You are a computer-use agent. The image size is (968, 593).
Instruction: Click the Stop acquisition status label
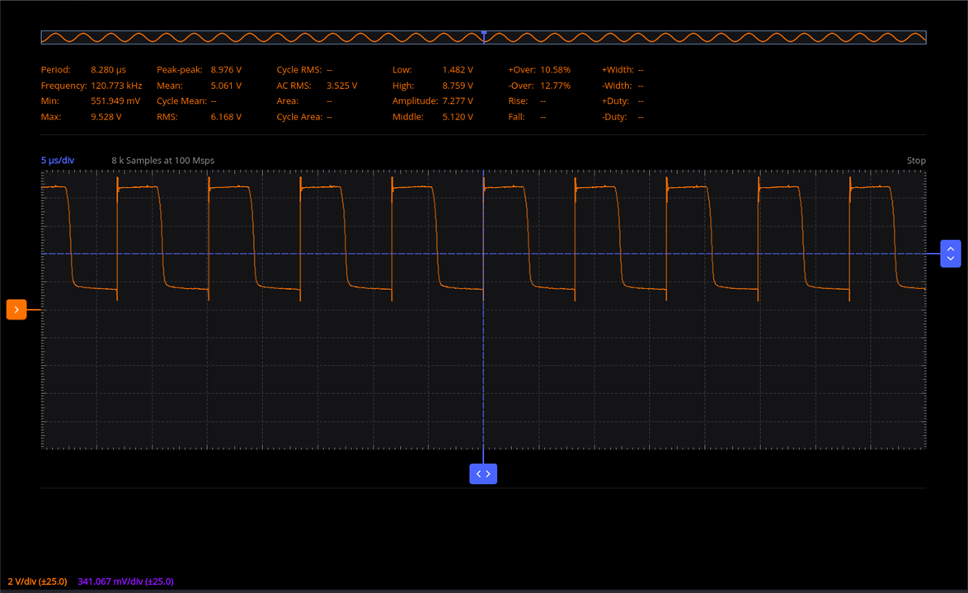click(915, 161)
